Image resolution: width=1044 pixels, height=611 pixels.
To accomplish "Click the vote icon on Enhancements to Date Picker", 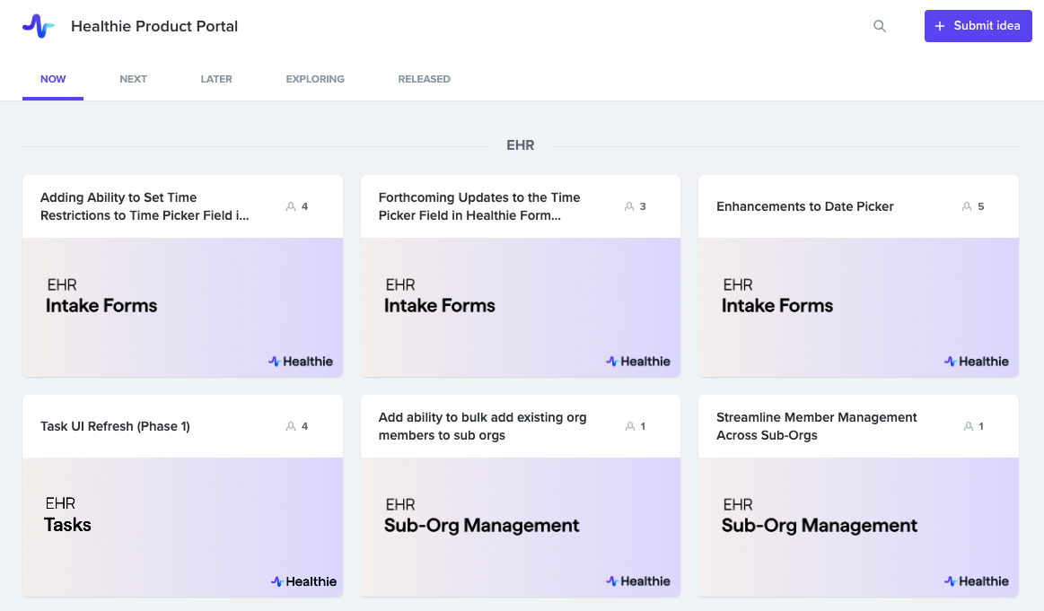I will (967, 206).
